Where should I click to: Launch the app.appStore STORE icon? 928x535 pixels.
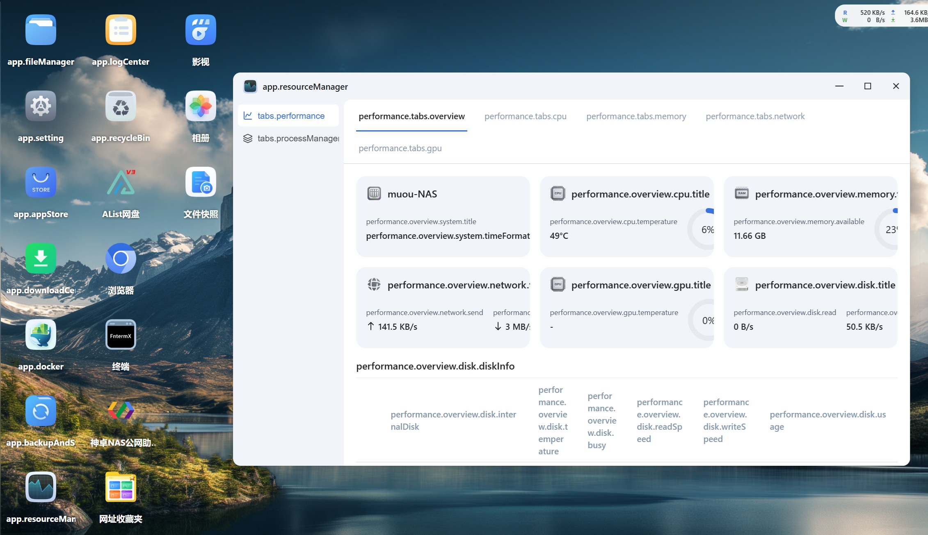pos(41,182)
